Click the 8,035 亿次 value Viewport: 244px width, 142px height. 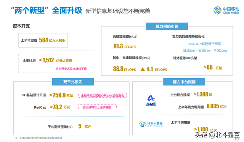coord(217,106)
